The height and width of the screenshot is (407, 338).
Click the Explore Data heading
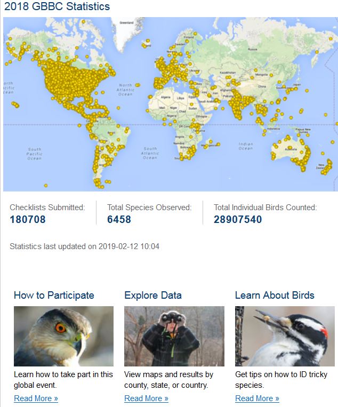point(153,295)
